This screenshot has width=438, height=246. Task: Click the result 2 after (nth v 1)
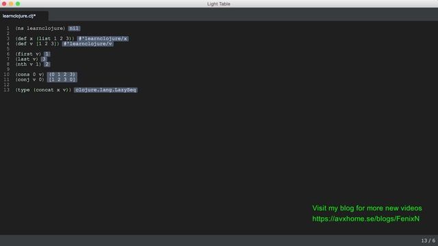(47, 64)
